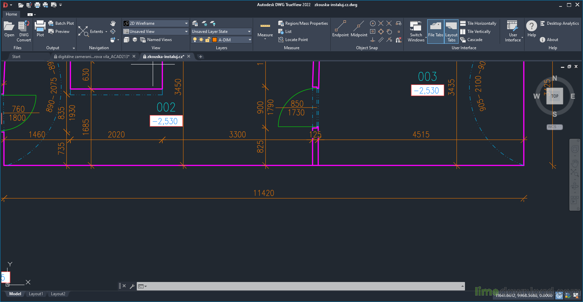Screen dimensions: 583x302
Task: Open the Unsaved Layer State dropdown
Action: (x=249, y=32)
